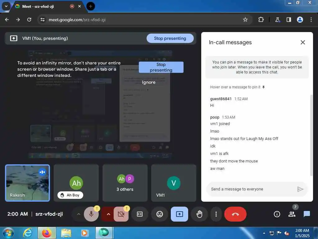This screenshot has height=239, width=318.
Task: Open a new browser tab
Action: pos(91,6)
